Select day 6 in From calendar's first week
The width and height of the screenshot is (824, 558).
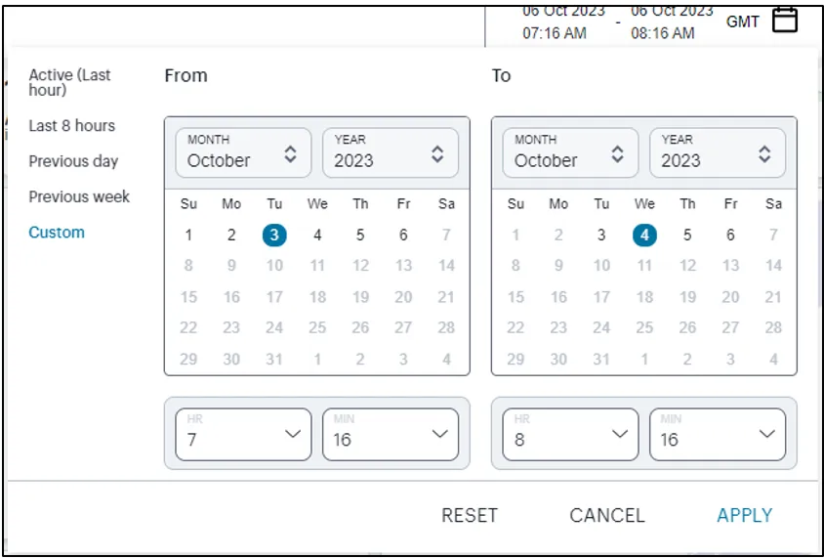pos(403,236)
